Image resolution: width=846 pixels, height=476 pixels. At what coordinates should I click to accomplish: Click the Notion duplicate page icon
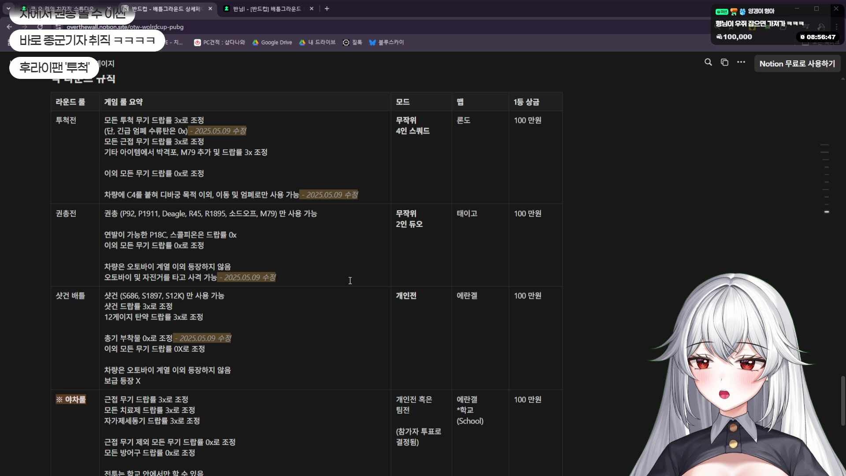(724, 63)
